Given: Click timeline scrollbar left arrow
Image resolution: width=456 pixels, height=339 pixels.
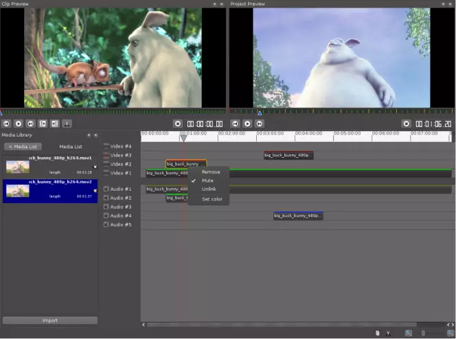Looking at the screenshot, I should pos(144,325).
